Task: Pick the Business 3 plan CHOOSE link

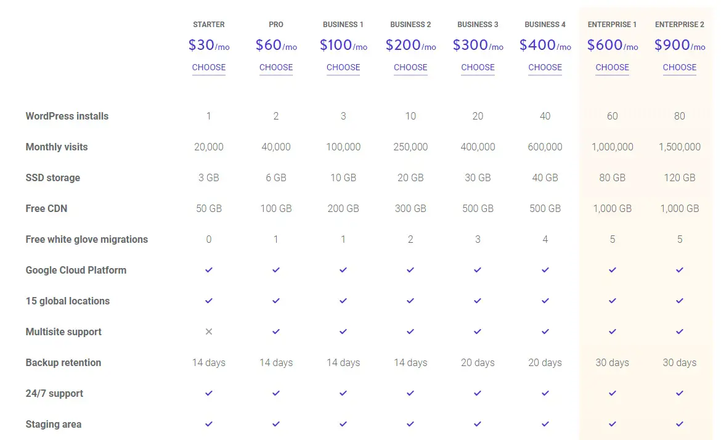Action: (x=478, y=67)
